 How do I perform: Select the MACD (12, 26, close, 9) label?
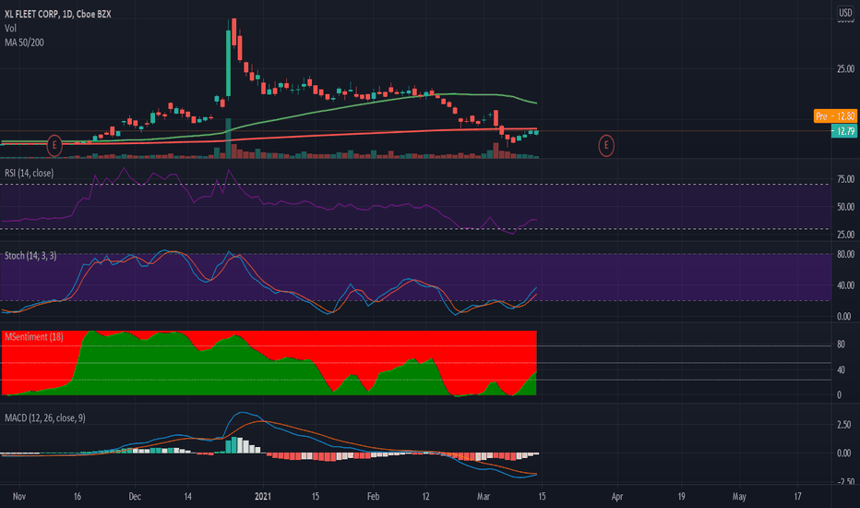pyautogui.click(x=45, y=417)
